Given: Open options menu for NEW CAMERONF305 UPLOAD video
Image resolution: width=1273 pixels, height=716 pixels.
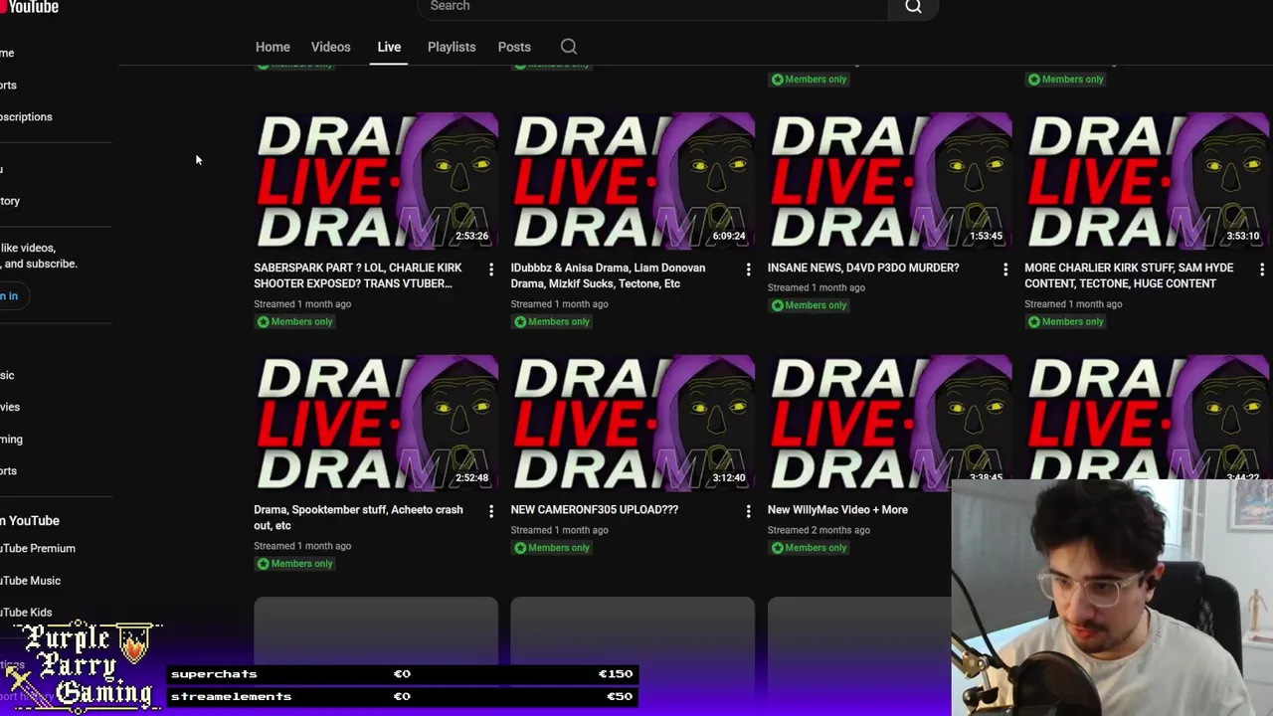Looking at the screenshot, I should coord(748,511).
